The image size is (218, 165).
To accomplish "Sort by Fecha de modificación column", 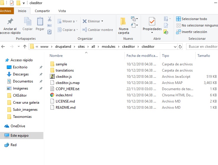I will pyautogui.click(x=142, y=56).
